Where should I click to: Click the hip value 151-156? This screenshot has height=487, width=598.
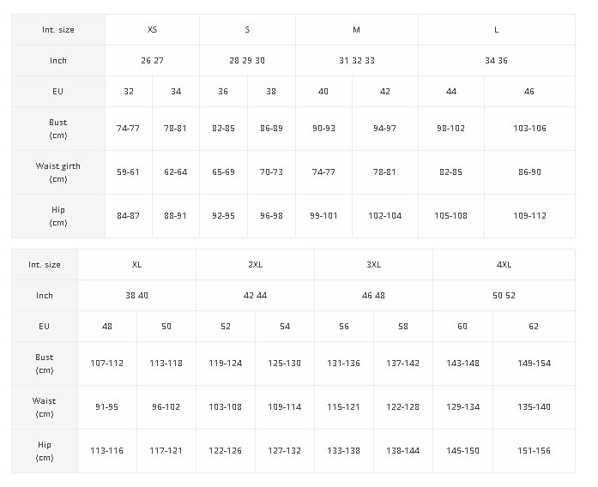[534, 451]
